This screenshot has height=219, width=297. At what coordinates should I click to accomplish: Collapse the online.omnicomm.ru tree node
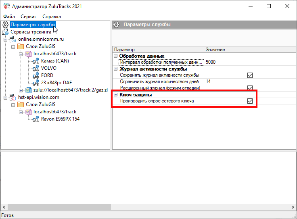(x=6, y=39)
